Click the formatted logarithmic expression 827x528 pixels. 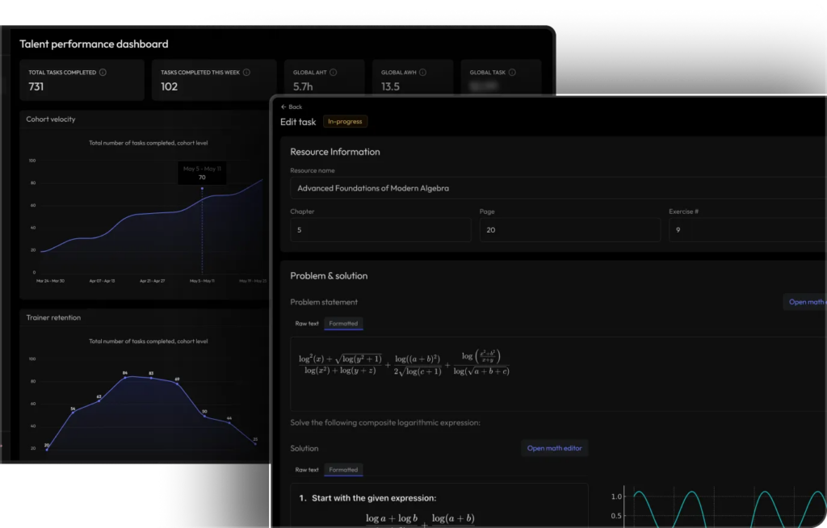coord(404,363)
